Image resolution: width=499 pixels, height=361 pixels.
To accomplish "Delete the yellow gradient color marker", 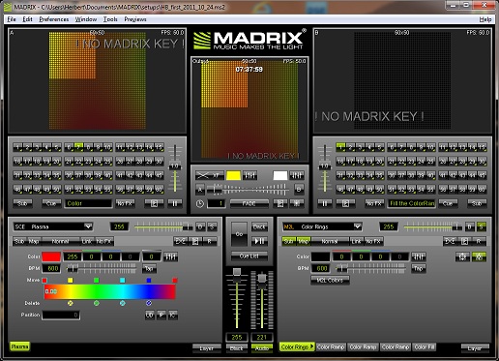I will (x=71, y=303).
